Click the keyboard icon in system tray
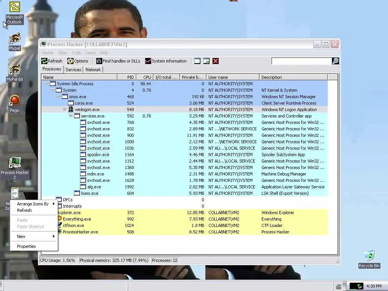The width and height of the screenshot is (388, 291). 339,286
